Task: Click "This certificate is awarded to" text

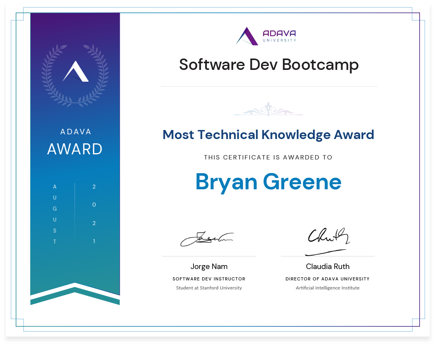Action: pyautogui.click(x=268, y=157)
